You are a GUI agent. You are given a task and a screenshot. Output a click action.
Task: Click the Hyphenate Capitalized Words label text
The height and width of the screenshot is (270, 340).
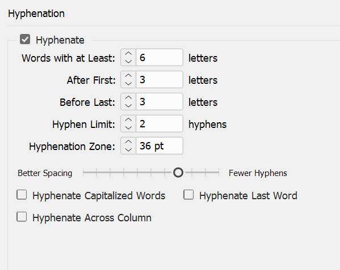click(x=99, y=196)
